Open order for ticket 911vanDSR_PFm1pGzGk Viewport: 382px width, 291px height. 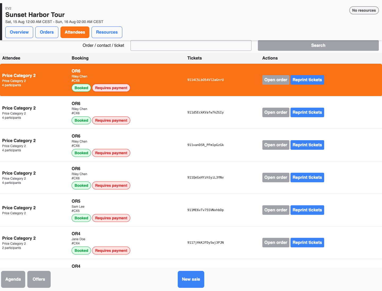click(x=276, y=145)
